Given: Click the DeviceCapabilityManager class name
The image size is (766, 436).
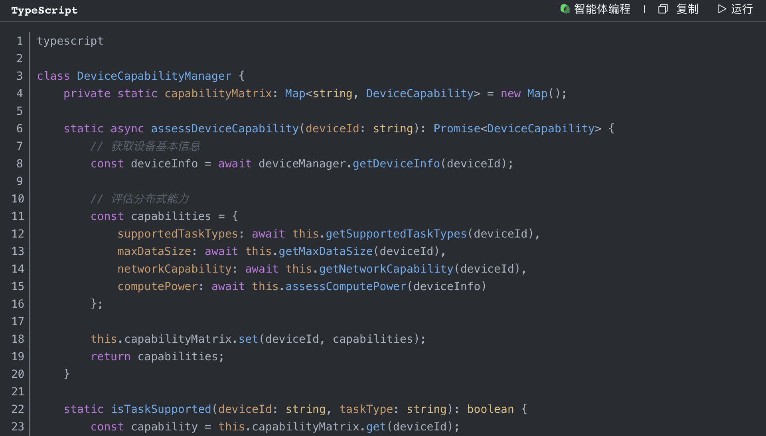Looking at the screenshot, I should (x=154, y=76).
